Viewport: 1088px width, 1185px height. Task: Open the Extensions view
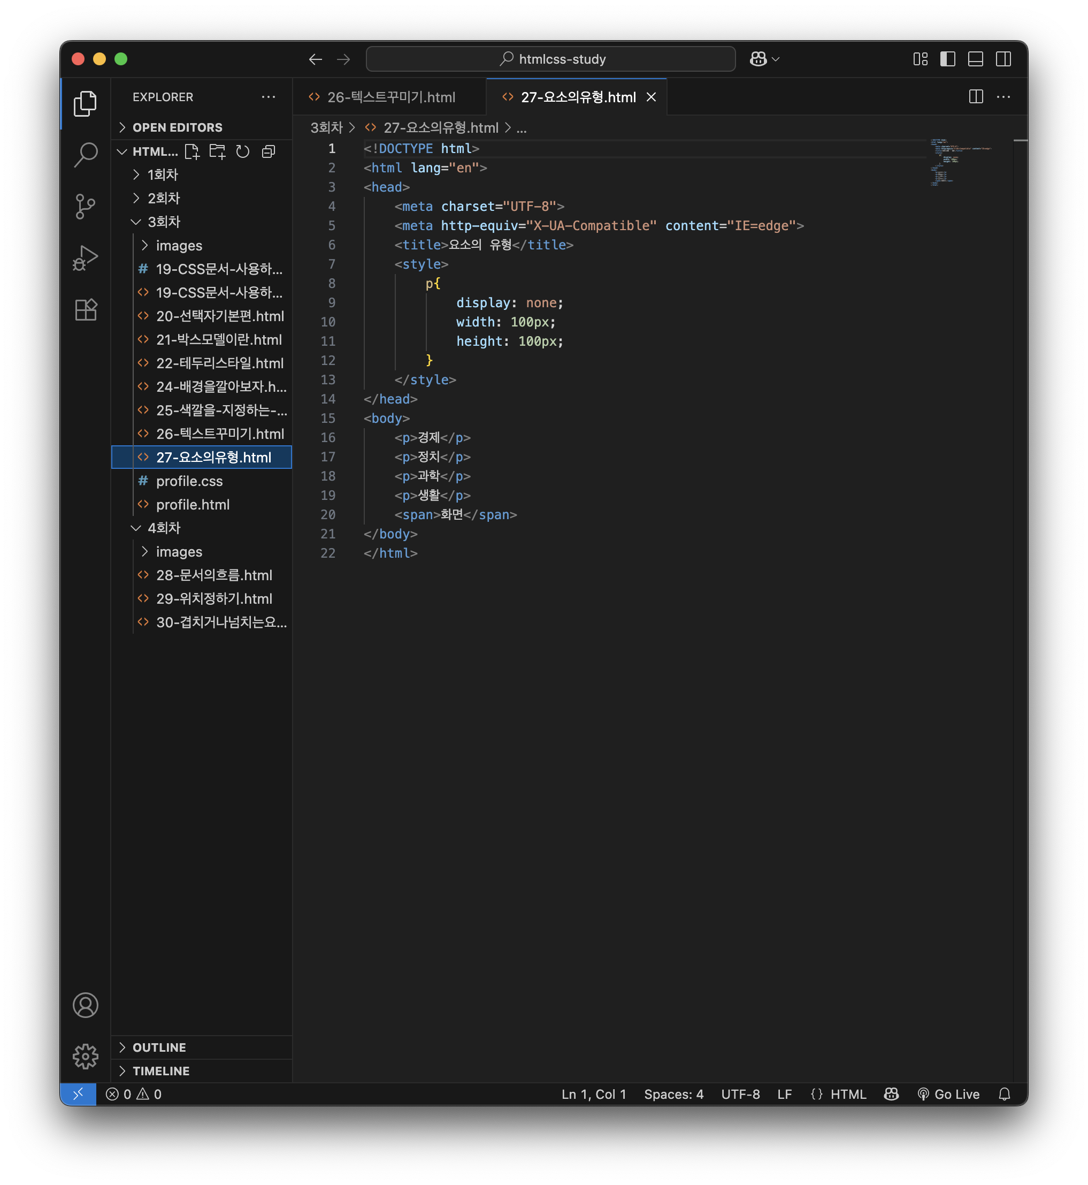86,309
